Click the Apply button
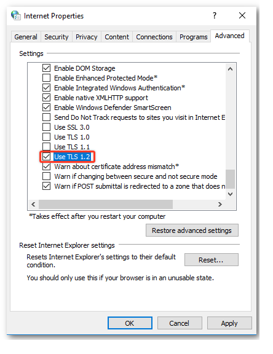 229,323
